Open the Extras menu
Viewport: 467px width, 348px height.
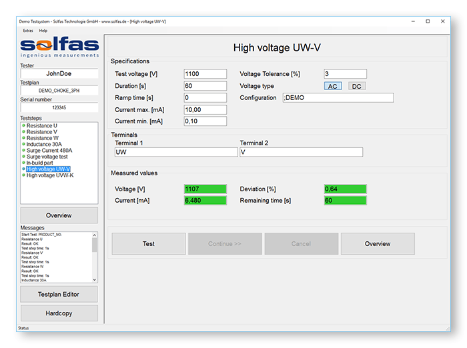coord(28,31)
